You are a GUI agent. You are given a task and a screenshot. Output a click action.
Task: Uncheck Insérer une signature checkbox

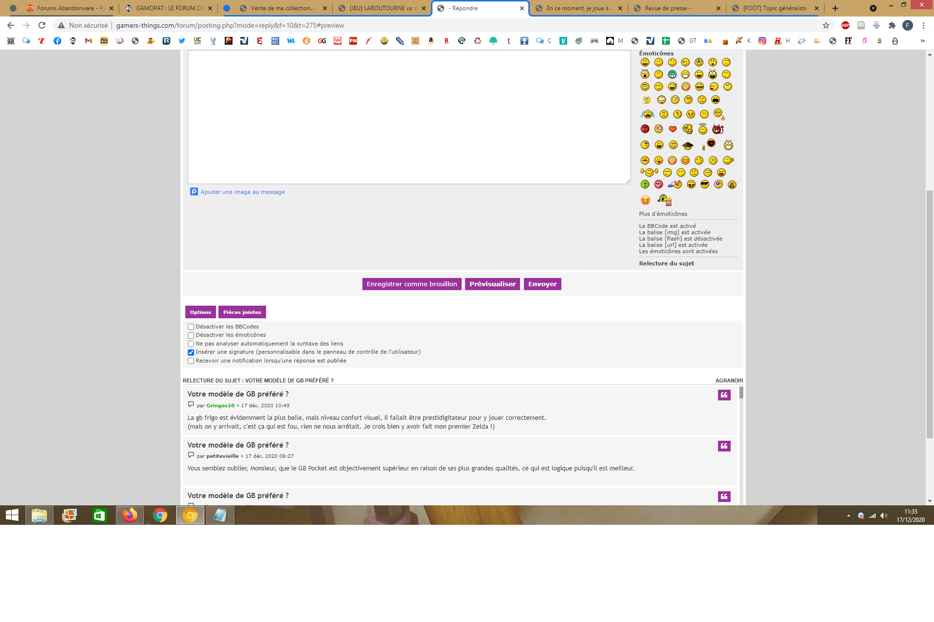point(191,352)
